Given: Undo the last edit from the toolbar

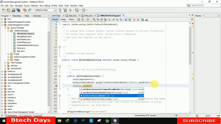Looking at the screenshot, I should pyautogui.click(x=25, y=10).
